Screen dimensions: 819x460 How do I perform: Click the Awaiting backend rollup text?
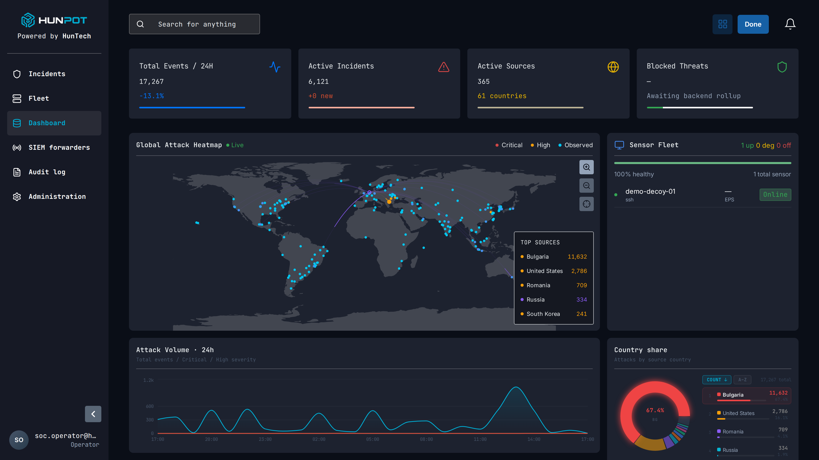coord(693,96)
